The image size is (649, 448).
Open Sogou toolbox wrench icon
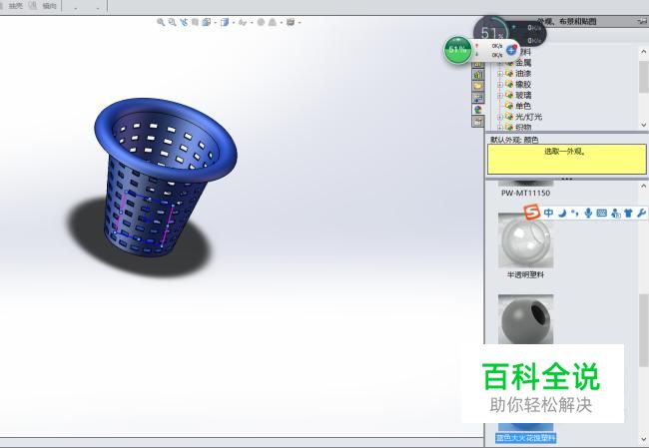tap(641, 214)
